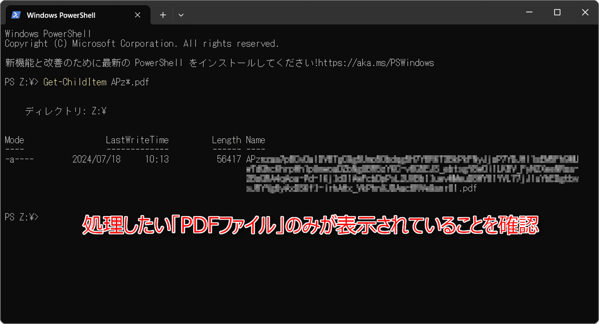This screenshot has height=324, width=599.
Task: Click the 2024/07/18 date value
Action: [x=97, y=159]
